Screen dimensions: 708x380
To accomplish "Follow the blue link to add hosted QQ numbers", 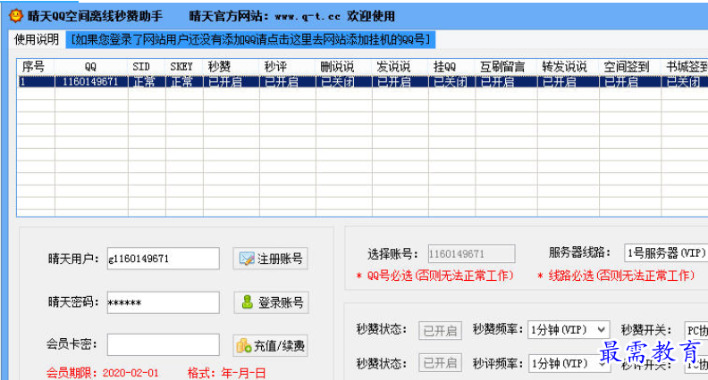I will [x=250, y=39].
